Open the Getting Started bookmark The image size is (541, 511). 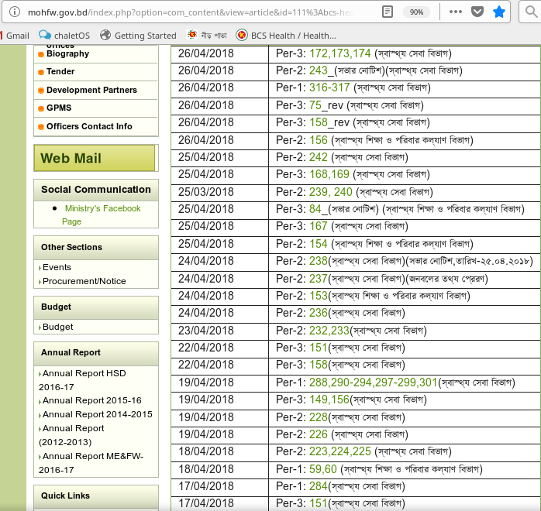[139, 36]
